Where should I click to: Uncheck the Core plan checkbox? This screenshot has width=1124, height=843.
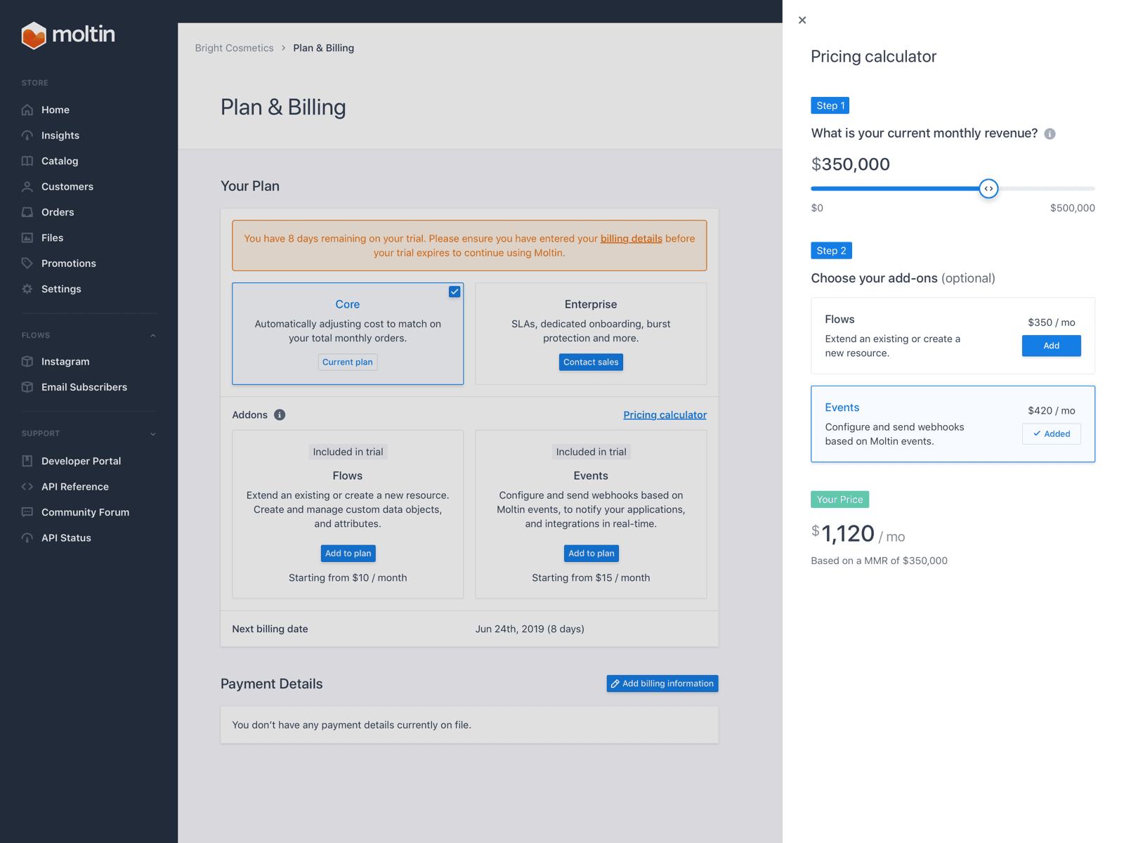455,291
